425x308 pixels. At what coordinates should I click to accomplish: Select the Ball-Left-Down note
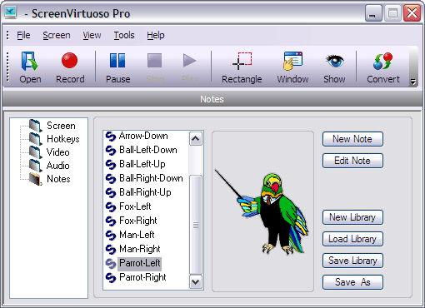(x=148, y=150)
